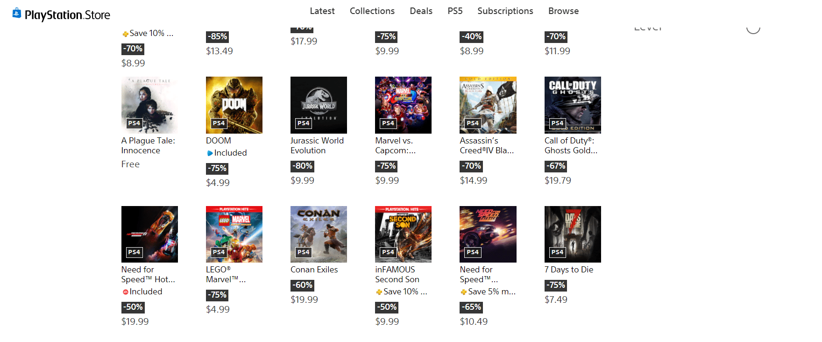Screen dimensions: 822x342
Task: Open the Collections page
Action: pos(372,11)
